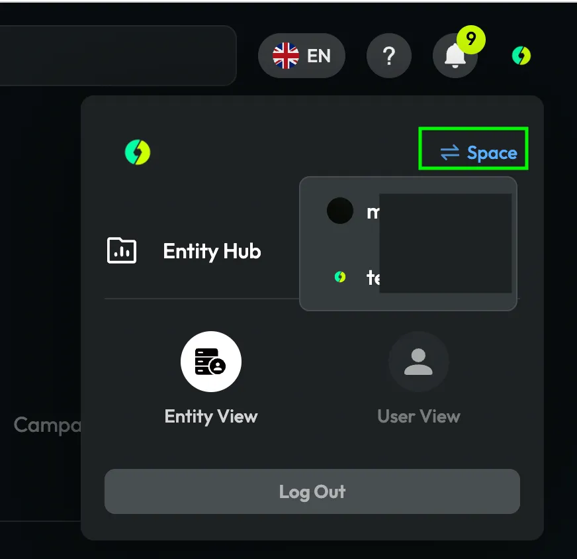Click the swap arrows icon beside Space

pos(450,152)
